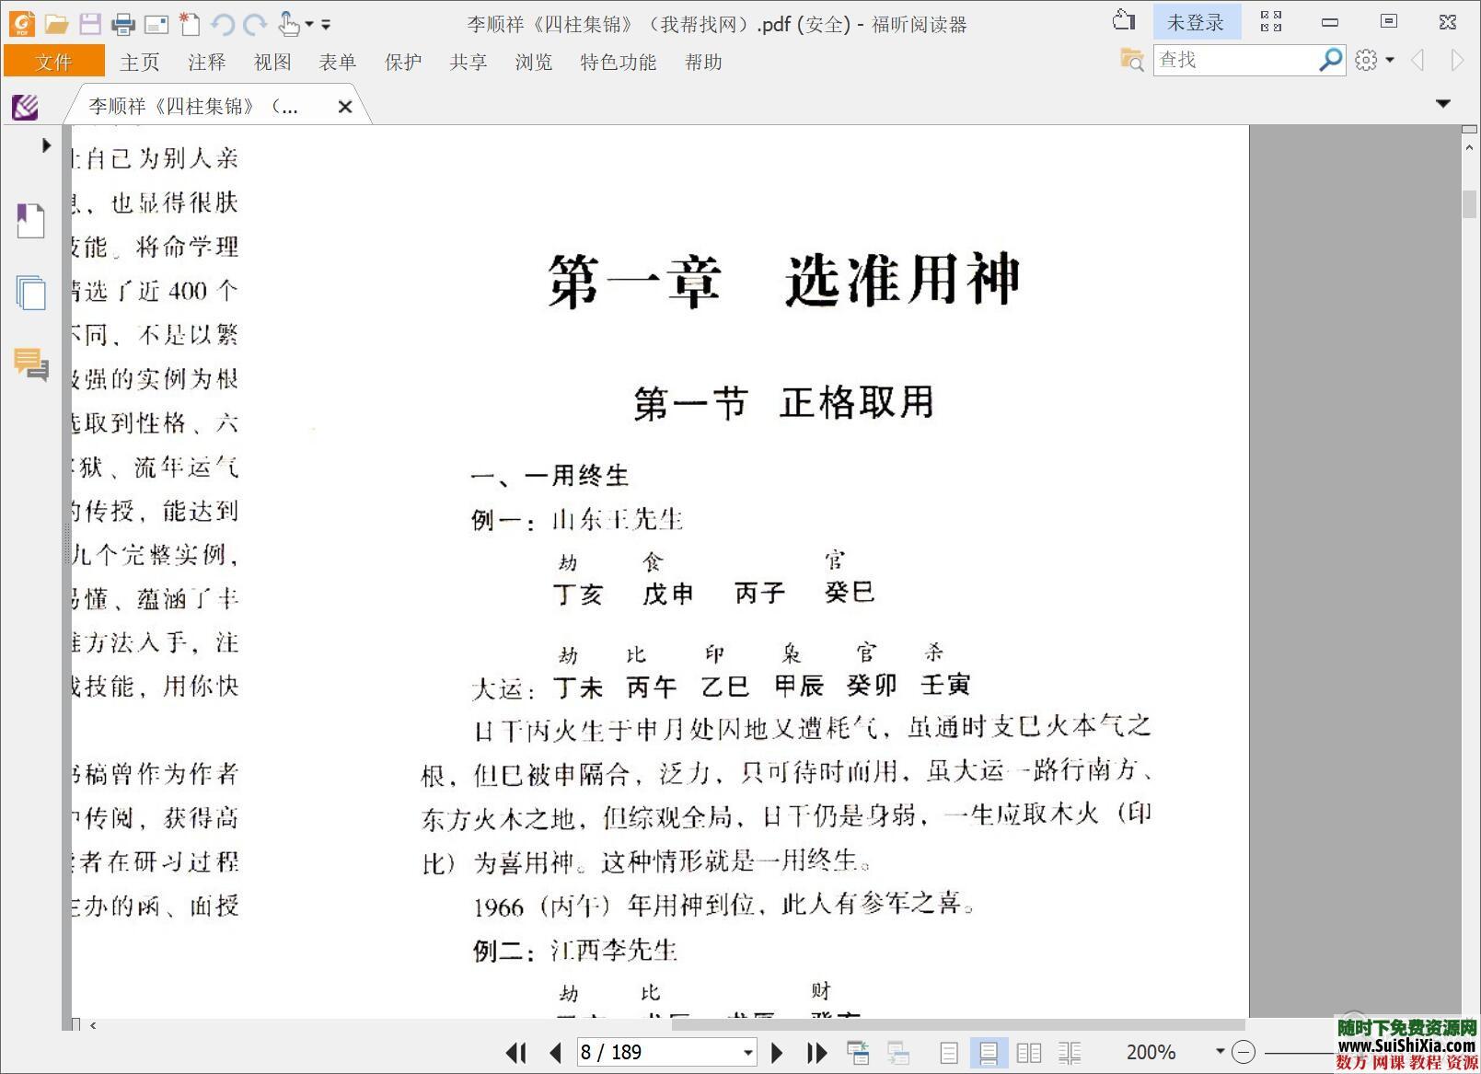Open the Bookmarks panel in the sidebar

click(x=30, y=221)
